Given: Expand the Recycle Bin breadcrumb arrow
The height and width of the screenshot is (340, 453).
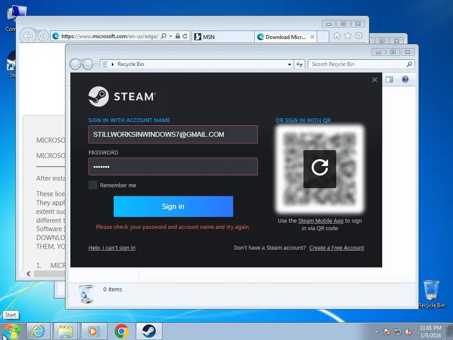Looking at the screenshot, I should [113, 64].
